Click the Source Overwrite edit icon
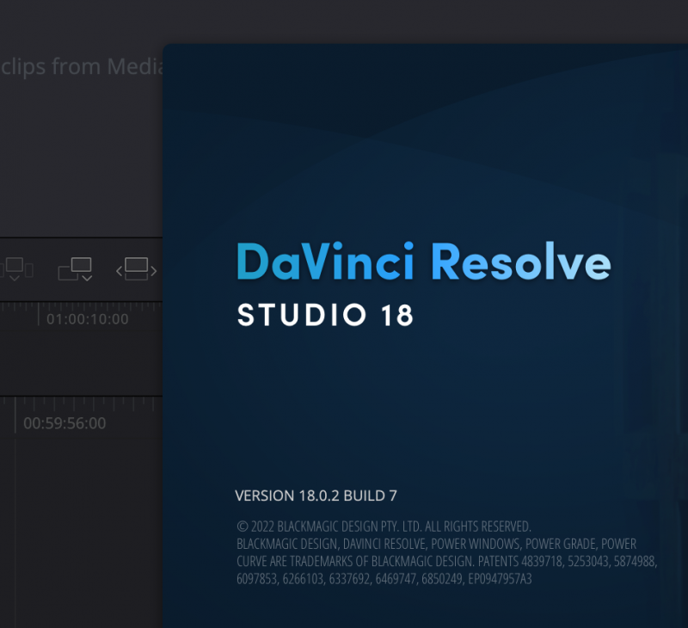Screen dimensions: 688x628 click(x=136, y=268)
